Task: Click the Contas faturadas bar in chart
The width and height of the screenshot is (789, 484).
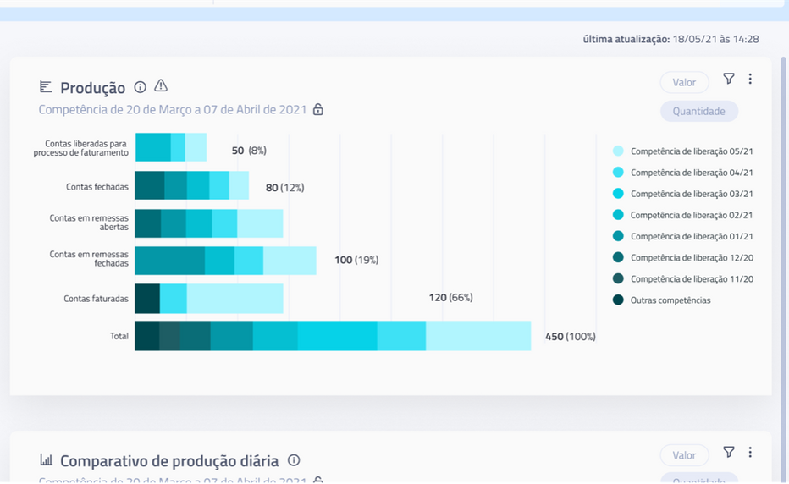Action: pos(208,299)
